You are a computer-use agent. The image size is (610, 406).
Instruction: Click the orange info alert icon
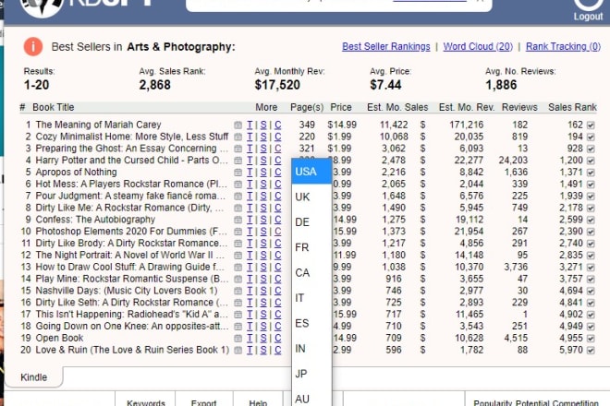coord(33,46)
